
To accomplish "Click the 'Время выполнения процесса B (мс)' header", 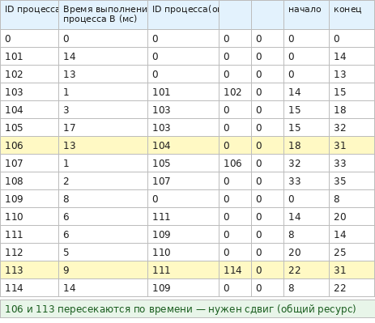I will click(x=103, y=15).
